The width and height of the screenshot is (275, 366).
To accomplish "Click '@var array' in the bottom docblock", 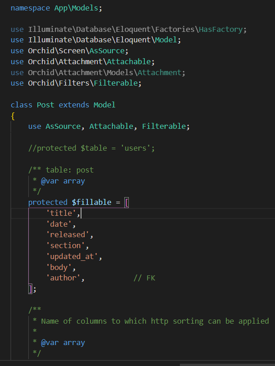I will (63, 343).
